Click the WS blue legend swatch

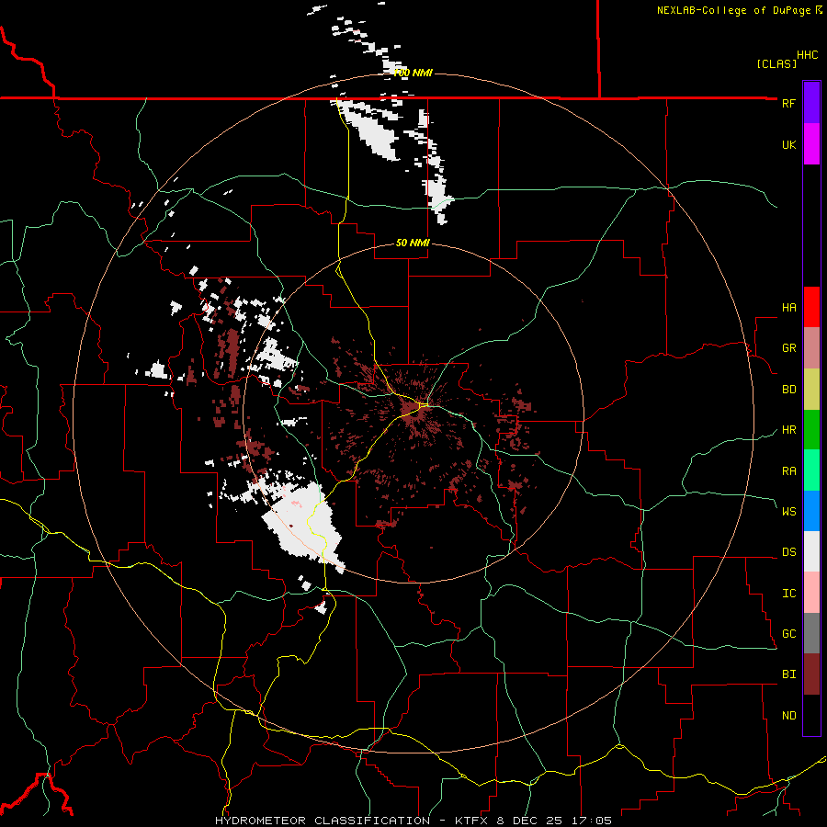[x=811, y=511]
